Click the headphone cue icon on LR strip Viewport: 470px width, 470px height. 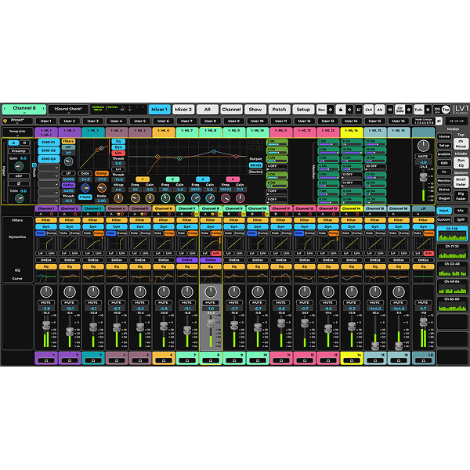pyautogui.click(x=423, y=360)
